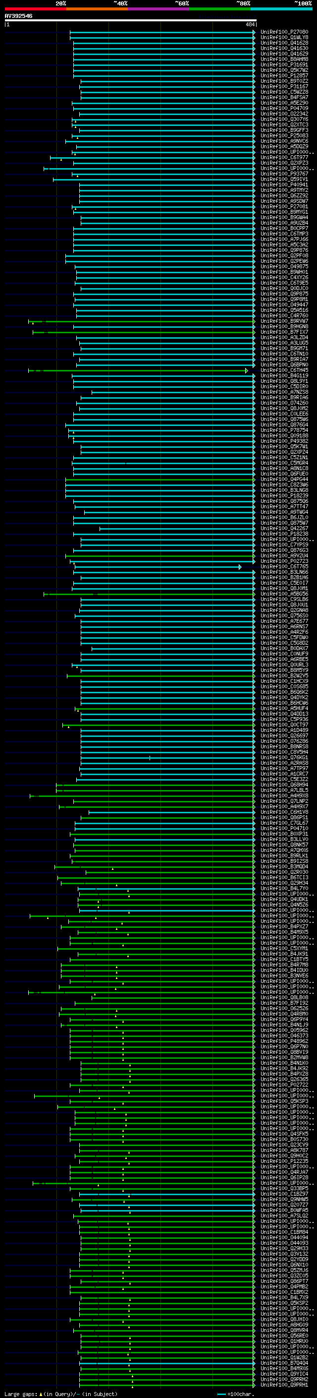The image size is (317, 1398).
Task: Select hit label UniRef100_P04709
Action: tap(284, 109)
